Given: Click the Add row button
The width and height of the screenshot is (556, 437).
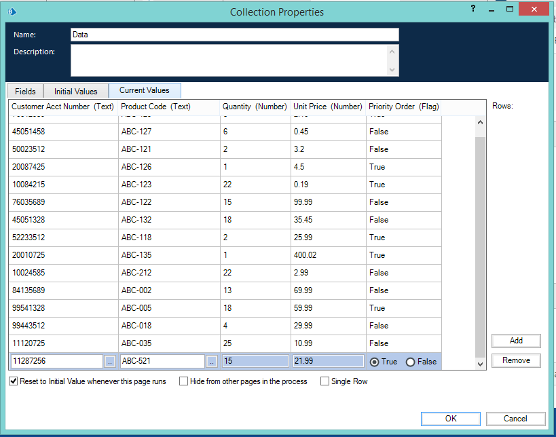Looking at the screenshot, I should 516,341.
